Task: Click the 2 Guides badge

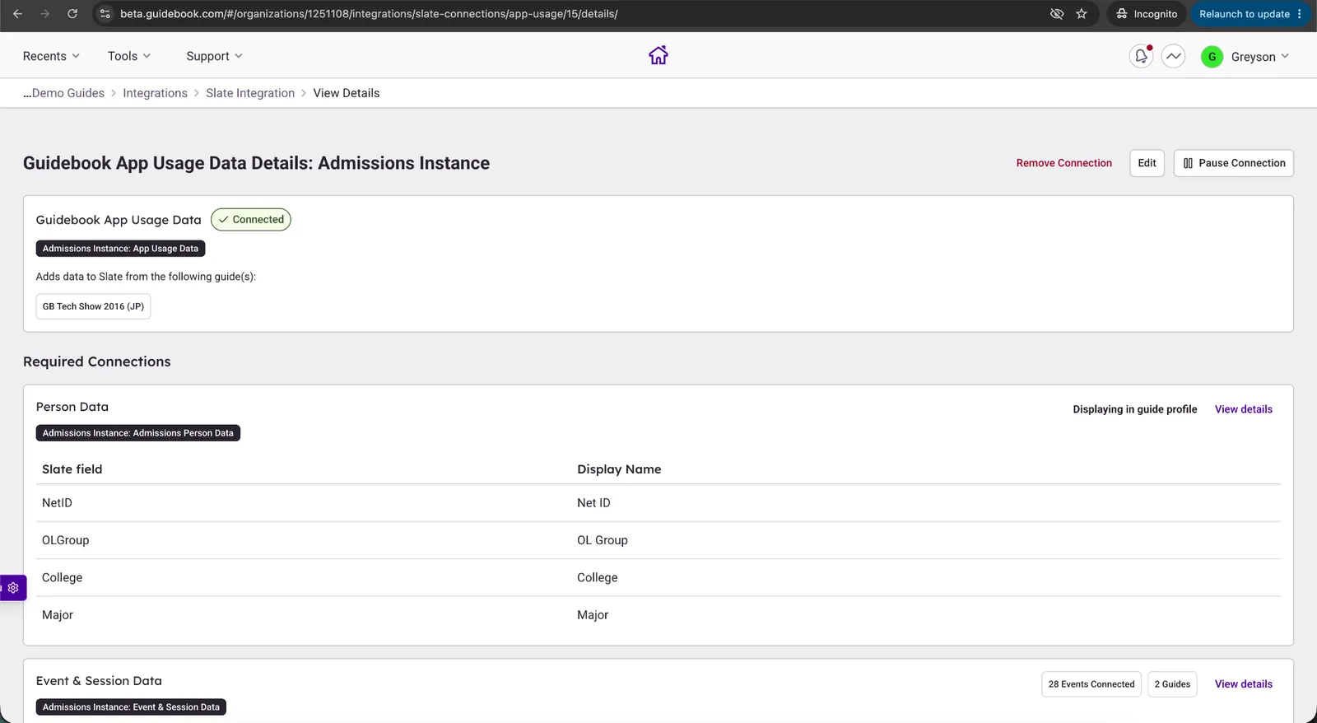Action: (1172, 684)
